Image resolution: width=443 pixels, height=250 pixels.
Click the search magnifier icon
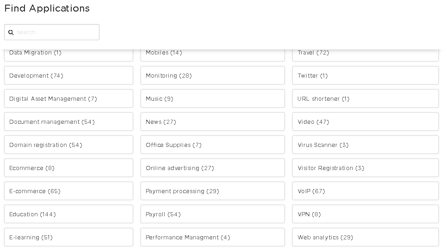click(x=11, y=32)
